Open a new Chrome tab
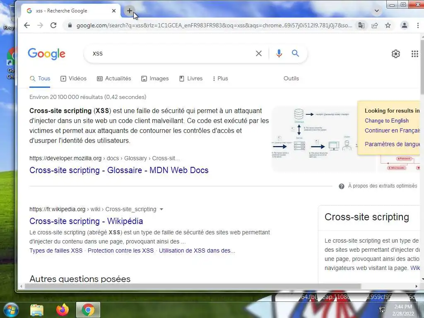424x318 pixels. 130,11
